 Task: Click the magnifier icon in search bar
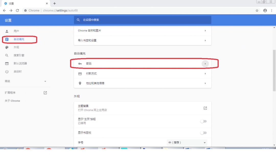78,20
